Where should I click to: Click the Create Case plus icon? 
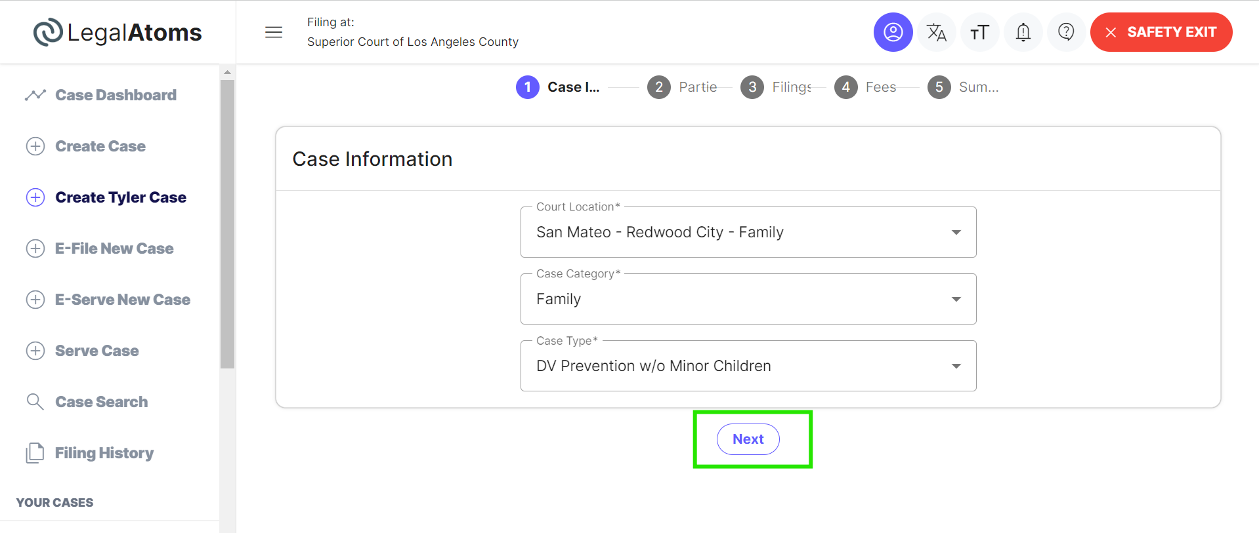tap(35, 146)
